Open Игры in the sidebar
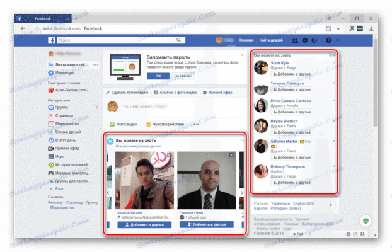 60,156
